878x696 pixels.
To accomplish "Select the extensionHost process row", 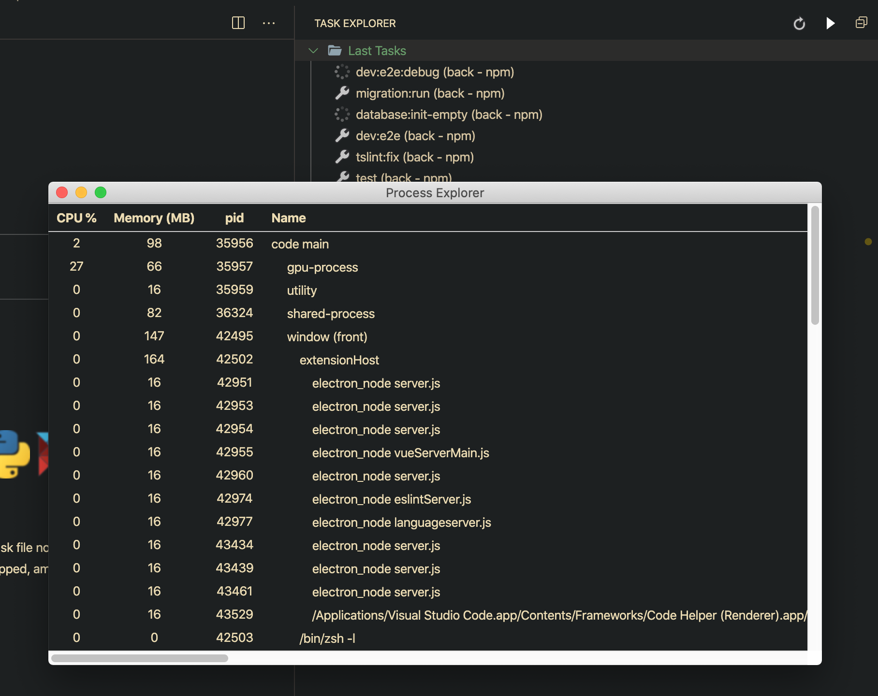I will click(339, 360).
